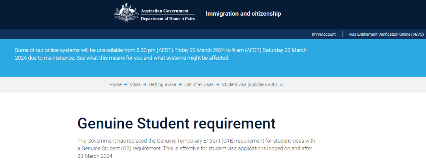Navigate to Home in the breadcrumb
The height and width of the screenshot is (163, 426).
point(116,84)
